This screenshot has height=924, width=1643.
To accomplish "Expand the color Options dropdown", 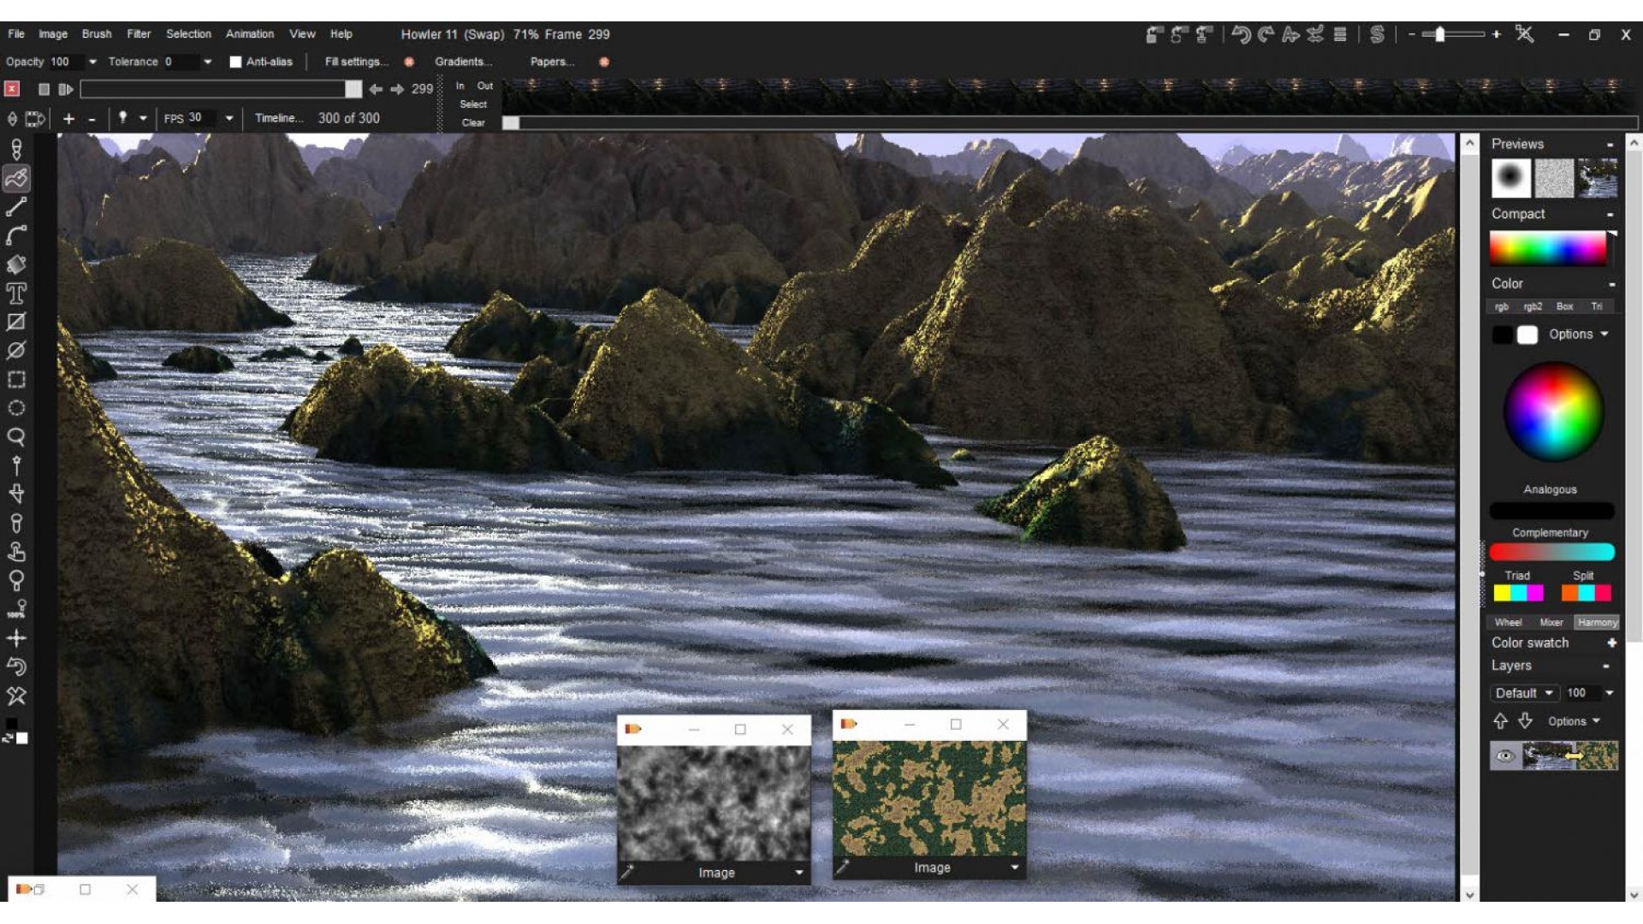I will click(x=1579, y=335).
